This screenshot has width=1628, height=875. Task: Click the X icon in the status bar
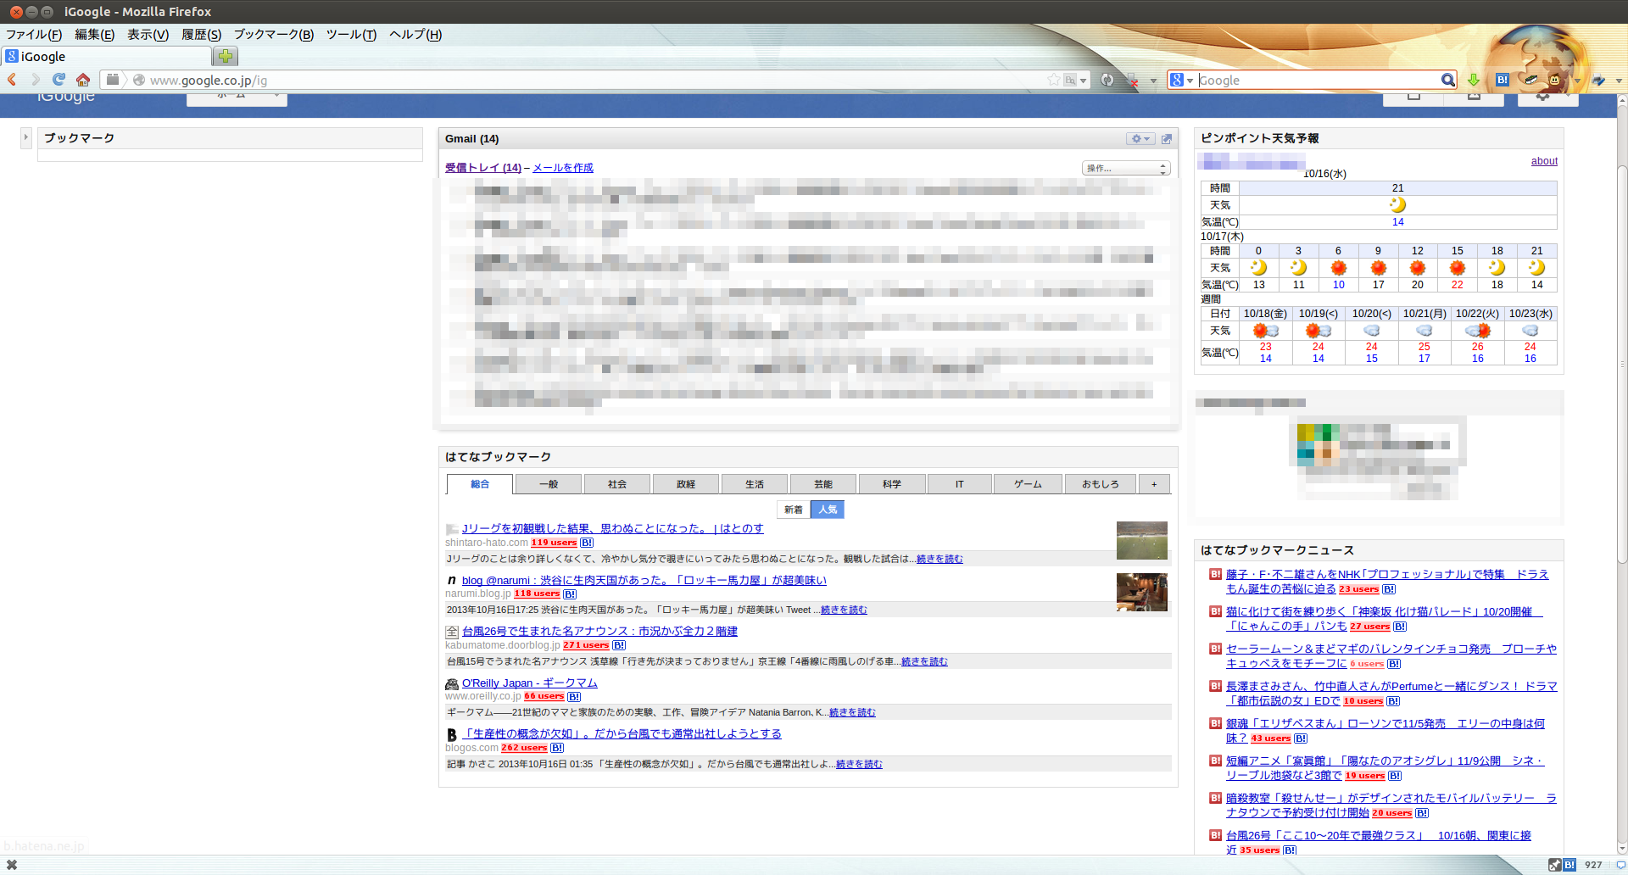point(12,865)
